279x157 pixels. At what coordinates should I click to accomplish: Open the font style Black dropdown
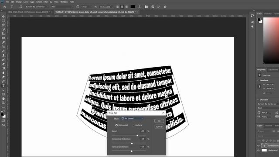click(62, 7)
